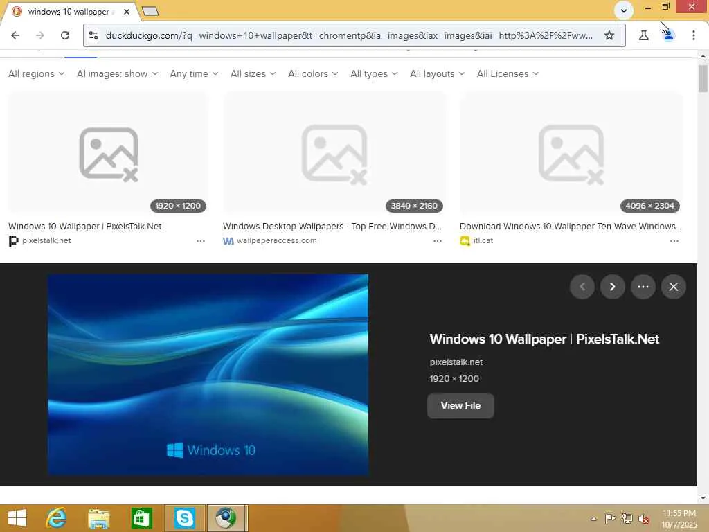Open the taskbar clock showing 11:55 PM

pyautogui.click(x=679, y=518)
